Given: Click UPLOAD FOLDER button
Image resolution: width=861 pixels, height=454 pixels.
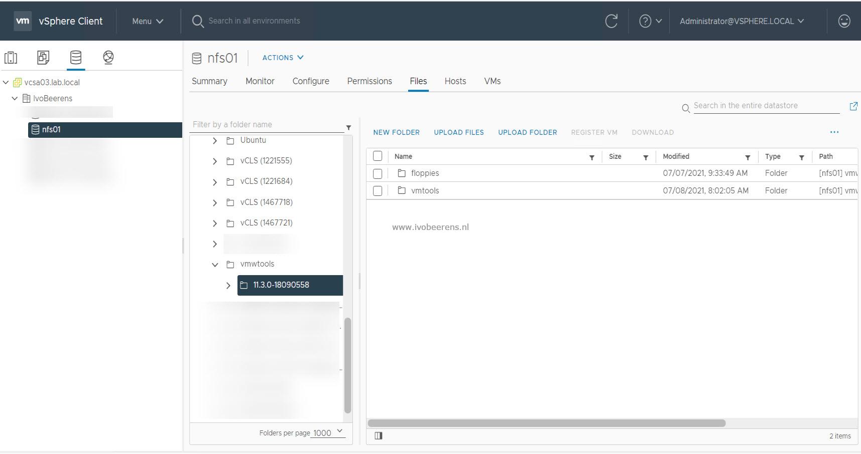Looking at the screenshot, I should point(528,132).
